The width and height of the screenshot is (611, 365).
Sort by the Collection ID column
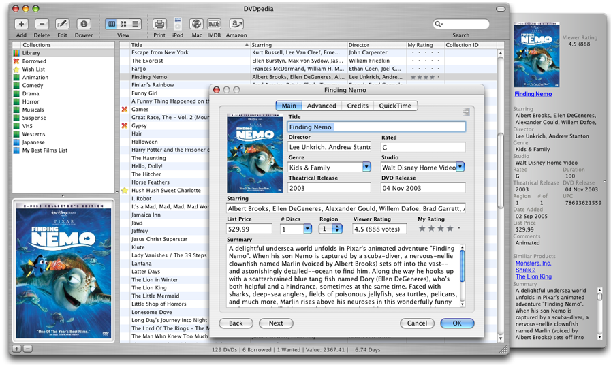(x=470, y=45)
